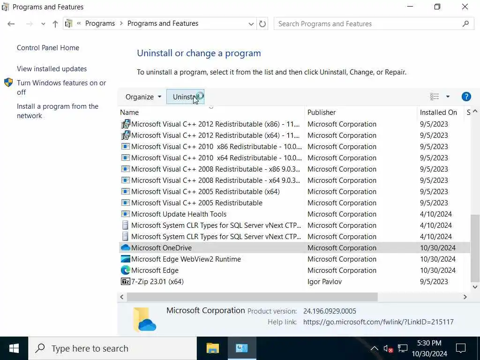Open the Action Center notifications icon
The image size is (480, 360).
pos(461,348)
